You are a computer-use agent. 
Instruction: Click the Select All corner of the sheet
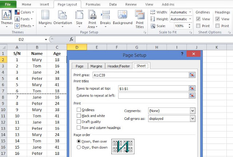[3, 47]
